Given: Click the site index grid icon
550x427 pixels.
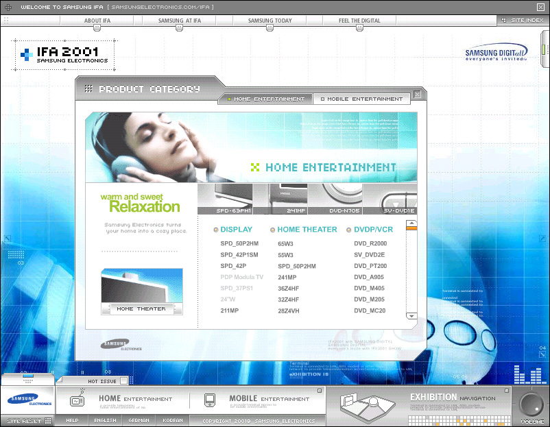Looking at the screenshot, I should click(503, 21).
